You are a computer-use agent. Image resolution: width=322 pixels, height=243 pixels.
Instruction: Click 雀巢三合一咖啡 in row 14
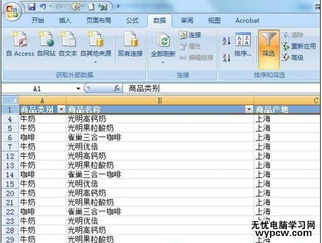160,175
